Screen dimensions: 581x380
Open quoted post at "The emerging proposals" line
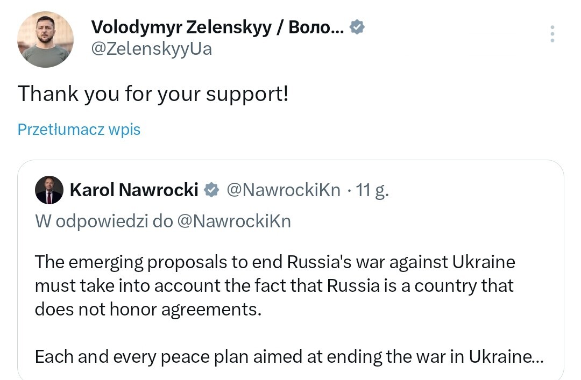[x=274, y=262]
